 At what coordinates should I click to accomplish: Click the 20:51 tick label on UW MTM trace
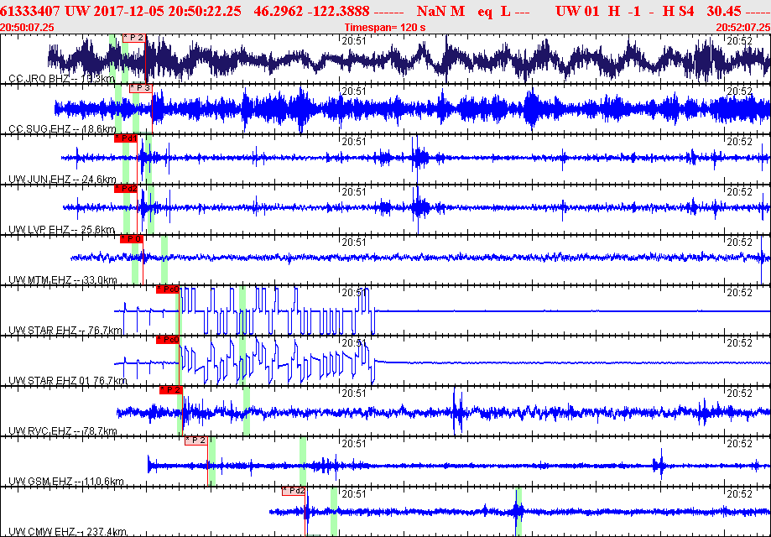(354, 242)
